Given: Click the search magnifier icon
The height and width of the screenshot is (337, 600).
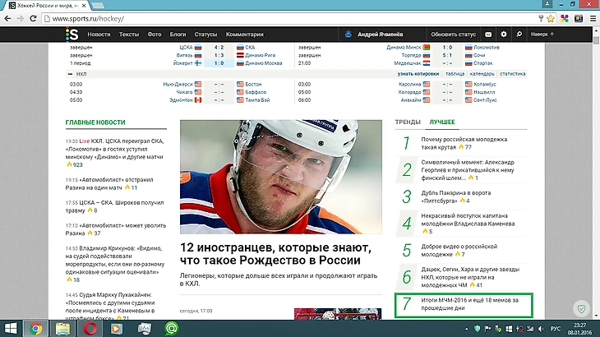Looking at the screenshot, I should [519, 35].
